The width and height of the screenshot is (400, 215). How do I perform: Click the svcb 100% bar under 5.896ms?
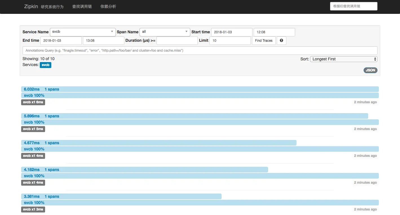(x=200, y=122)
